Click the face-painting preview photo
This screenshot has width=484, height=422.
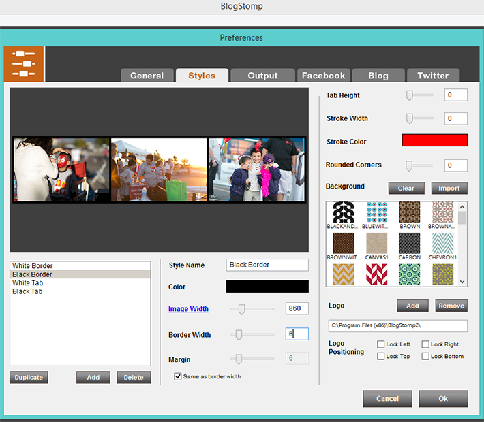[x=61, y=170]
